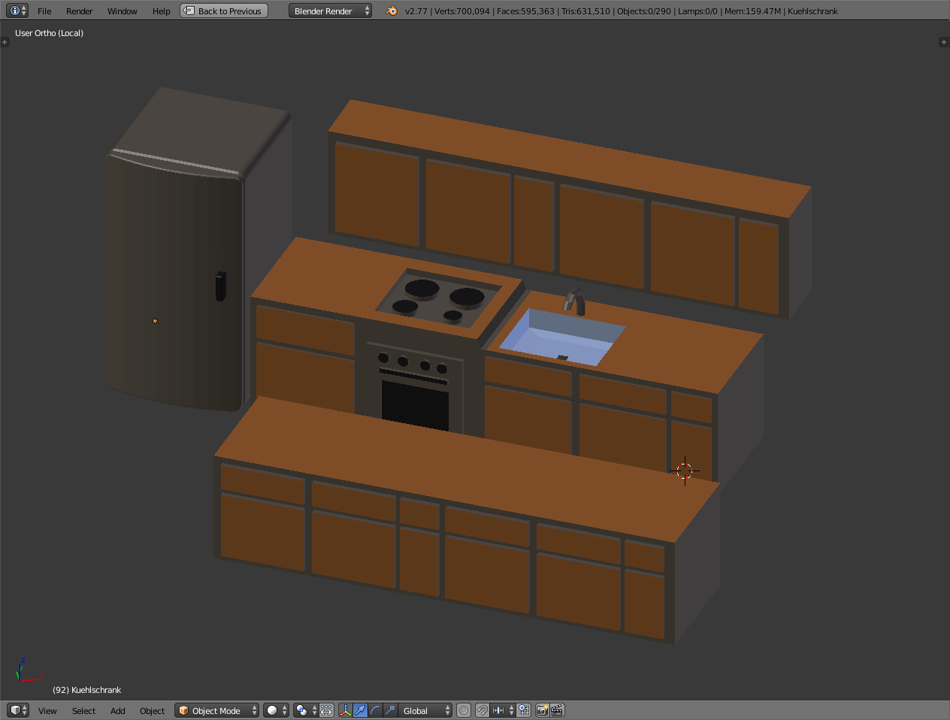
Task: Open the Select menu in viewport header
Action: (x=83, y=711)
